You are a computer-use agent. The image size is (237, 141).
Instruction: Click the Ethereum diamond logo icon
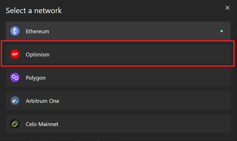pos(15,31)
